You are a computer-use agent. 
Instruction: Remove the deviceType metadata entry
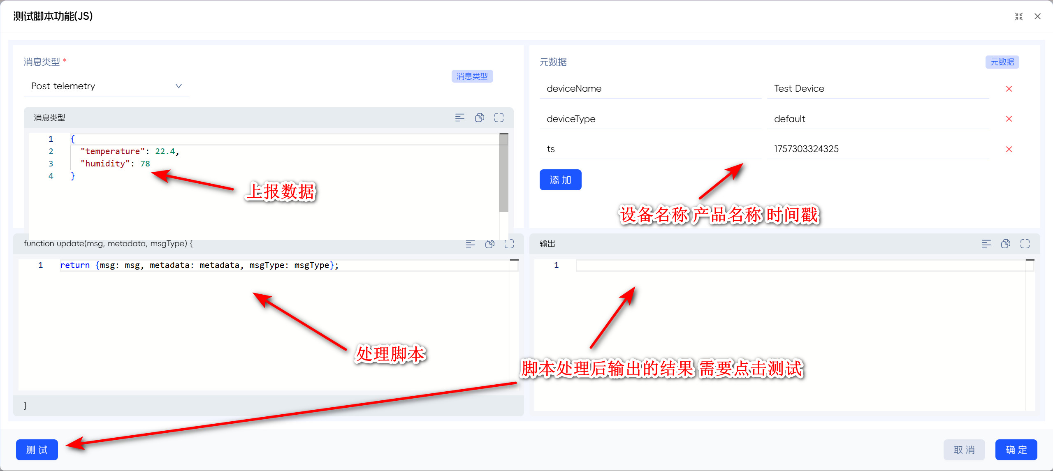1009,119
